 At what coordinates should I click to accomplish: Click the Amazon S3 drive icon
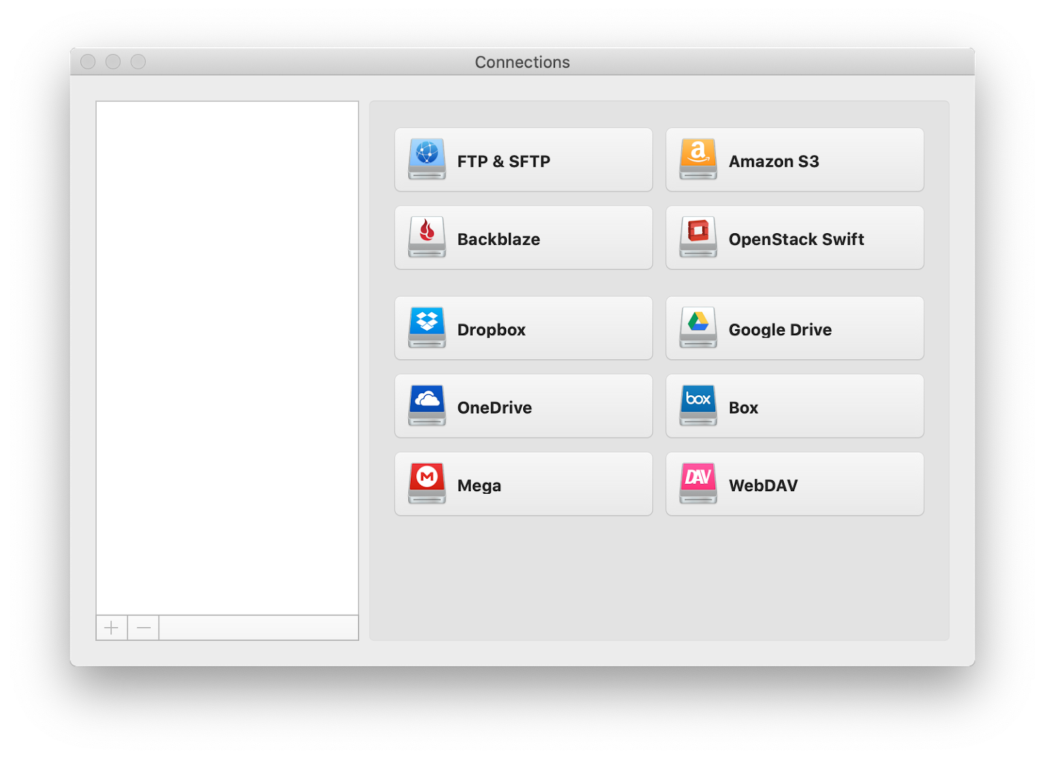pos(698,159)
